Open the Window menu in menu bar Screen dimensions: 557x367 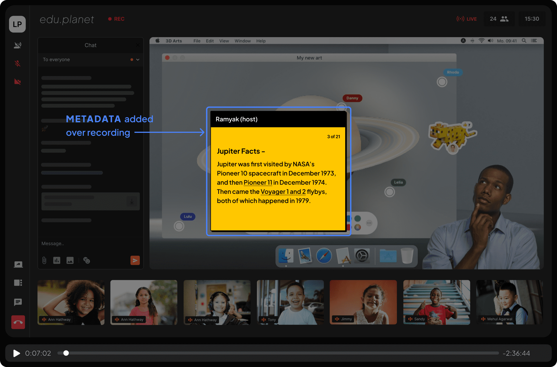[242, 41]
